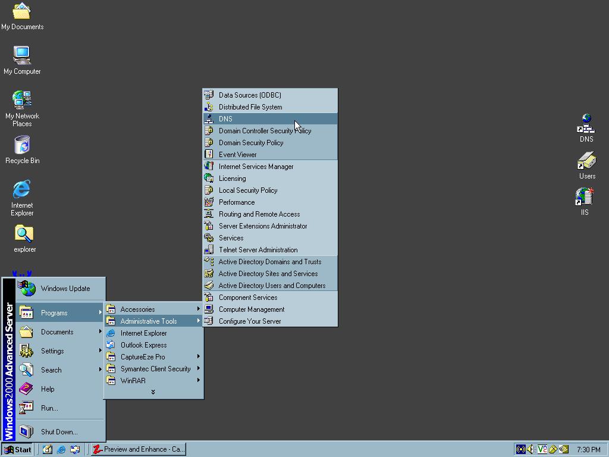
Task: Open Configure Your Server
Action: 271,321
